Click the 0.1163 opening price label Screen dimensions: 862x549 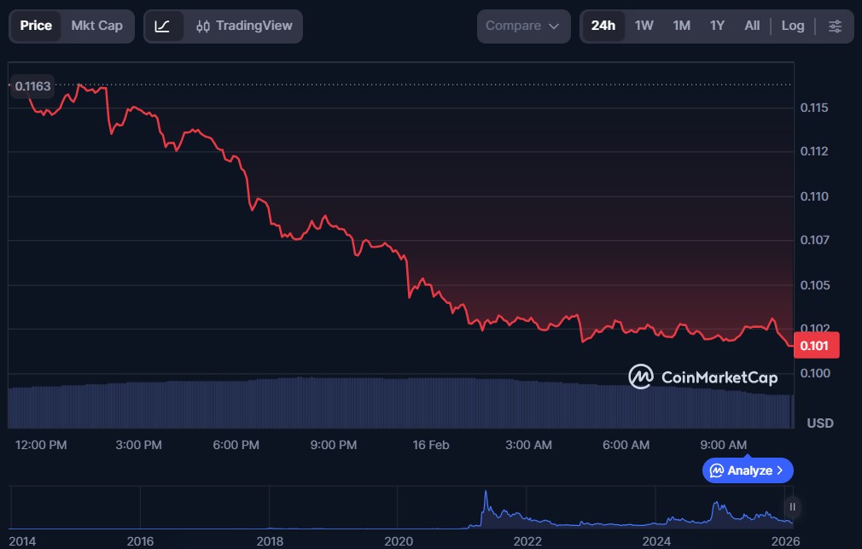click(x=32, y=85)
